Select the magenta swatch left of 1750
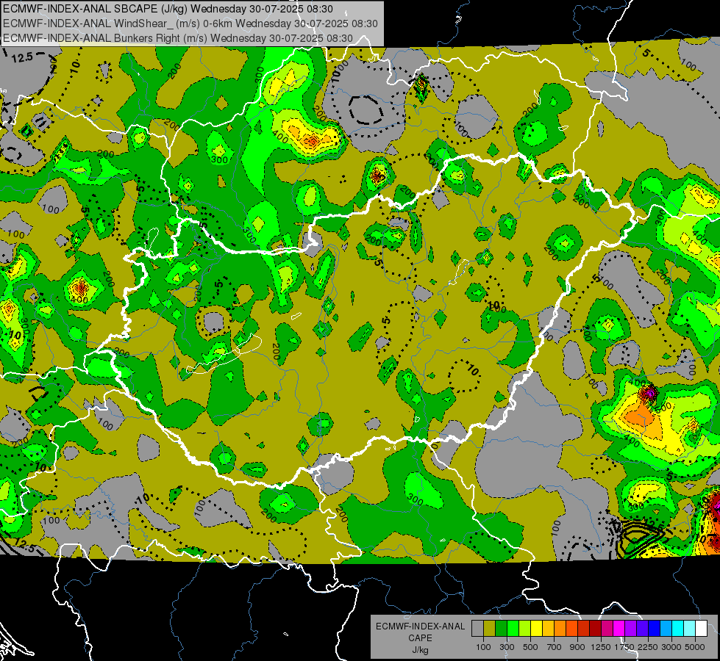 coord(619,629)
